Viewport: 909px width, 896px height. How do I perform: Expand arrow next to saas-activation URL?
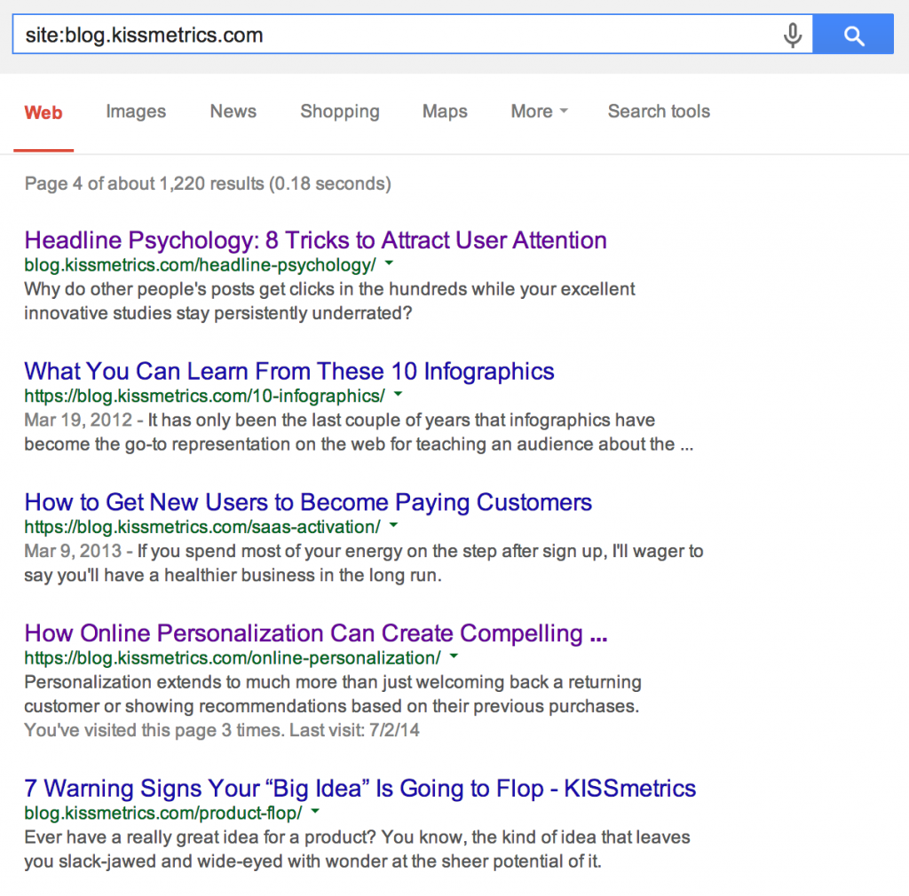(x=394, y=525)
